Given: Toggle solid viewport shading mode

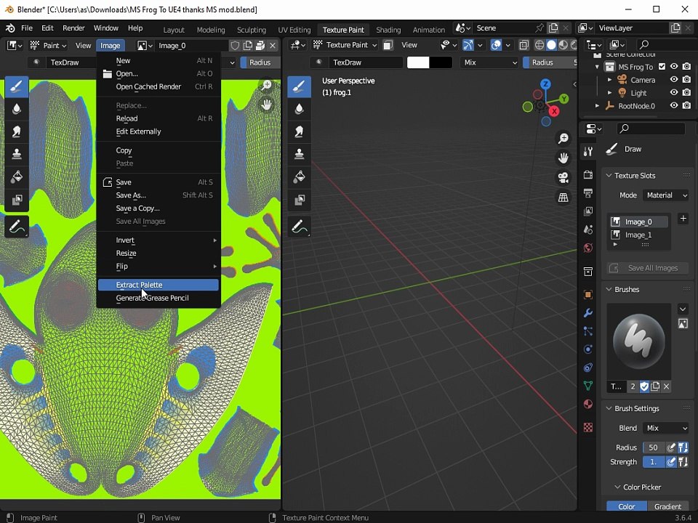Looking at the screenshot, I should [x=551, y=45].
